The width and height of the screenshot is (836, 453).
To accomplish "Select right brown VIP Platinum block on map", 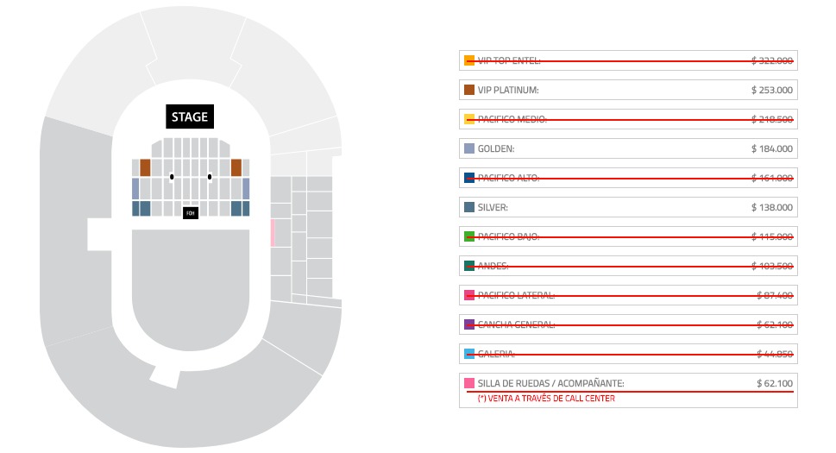I will (236, 167).
